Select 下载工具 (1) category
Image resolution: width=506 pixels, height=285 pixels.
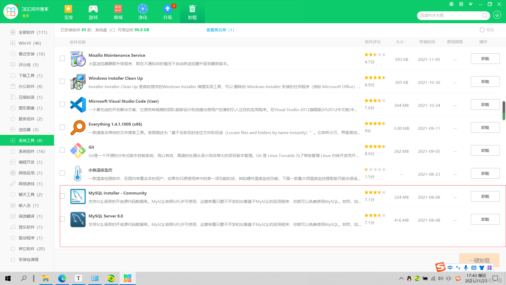click(27, 75)
